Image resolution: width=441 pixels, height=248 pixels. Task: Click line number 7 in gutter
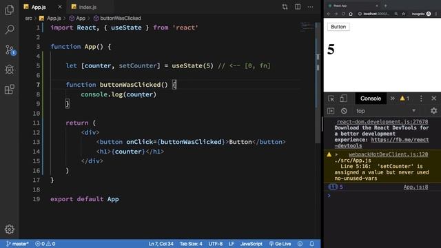38,85
